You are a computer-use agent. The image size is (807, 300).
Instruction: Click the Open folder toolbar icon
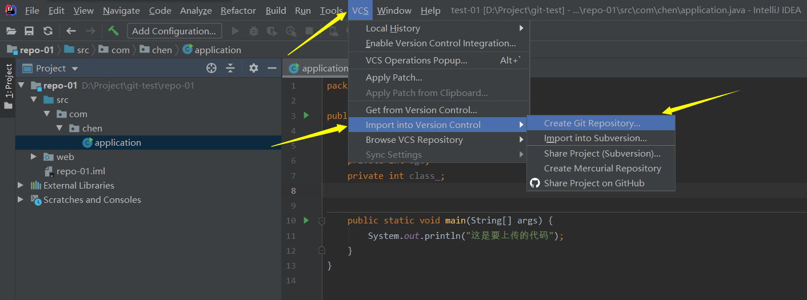tap(11, 31)
